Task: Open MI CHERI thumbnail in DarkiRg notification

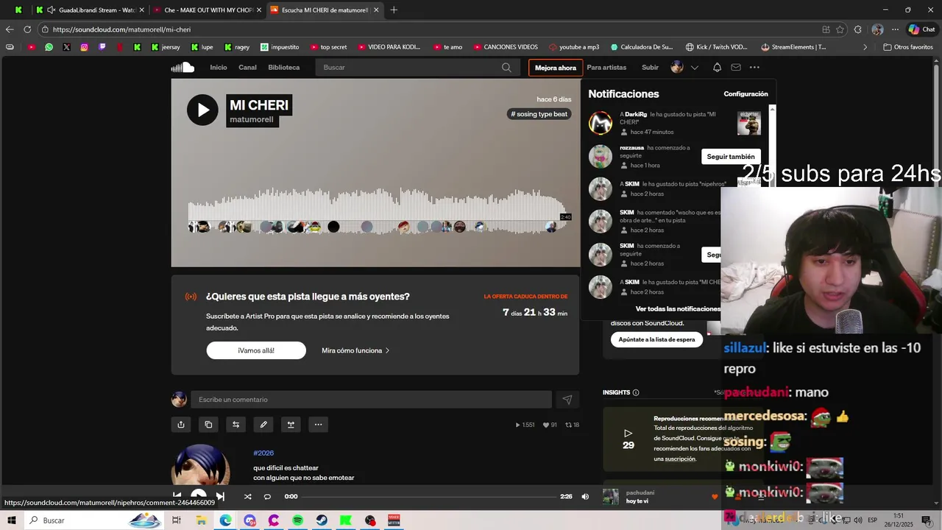Action: pyautogui.click(x=749, y=123)
